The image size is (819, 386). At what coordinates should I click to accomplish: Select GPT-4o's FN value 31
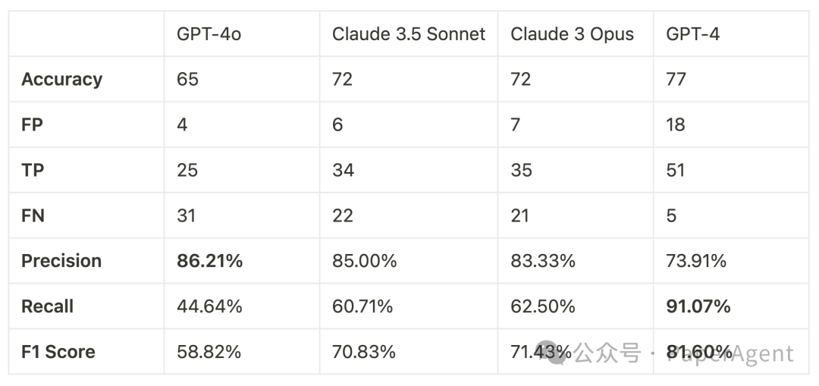pyautogui.click(x=186, y=216)
